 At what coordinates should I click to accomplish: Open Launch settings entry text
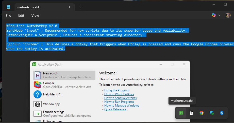point(54,112)
